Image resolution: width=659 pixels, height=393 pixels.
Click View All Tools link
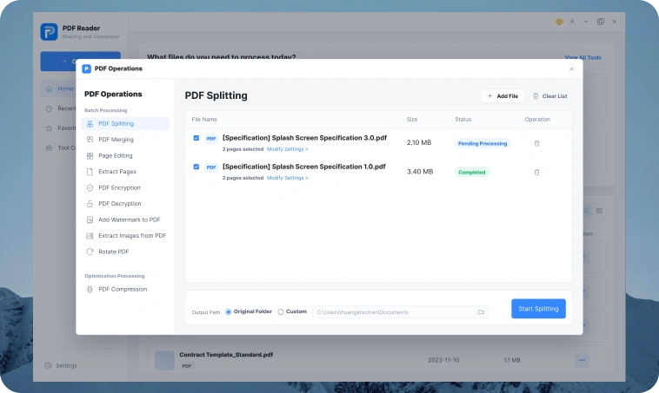583,57
